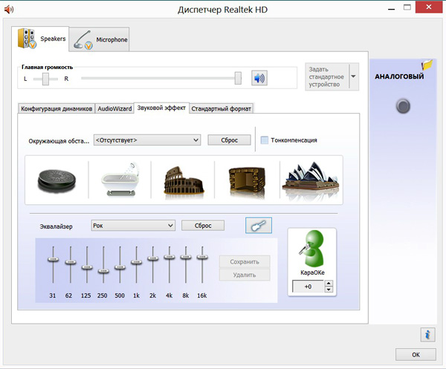Click the green KaraOKe icon
446x369 pixels.
(x=312, y=249)
